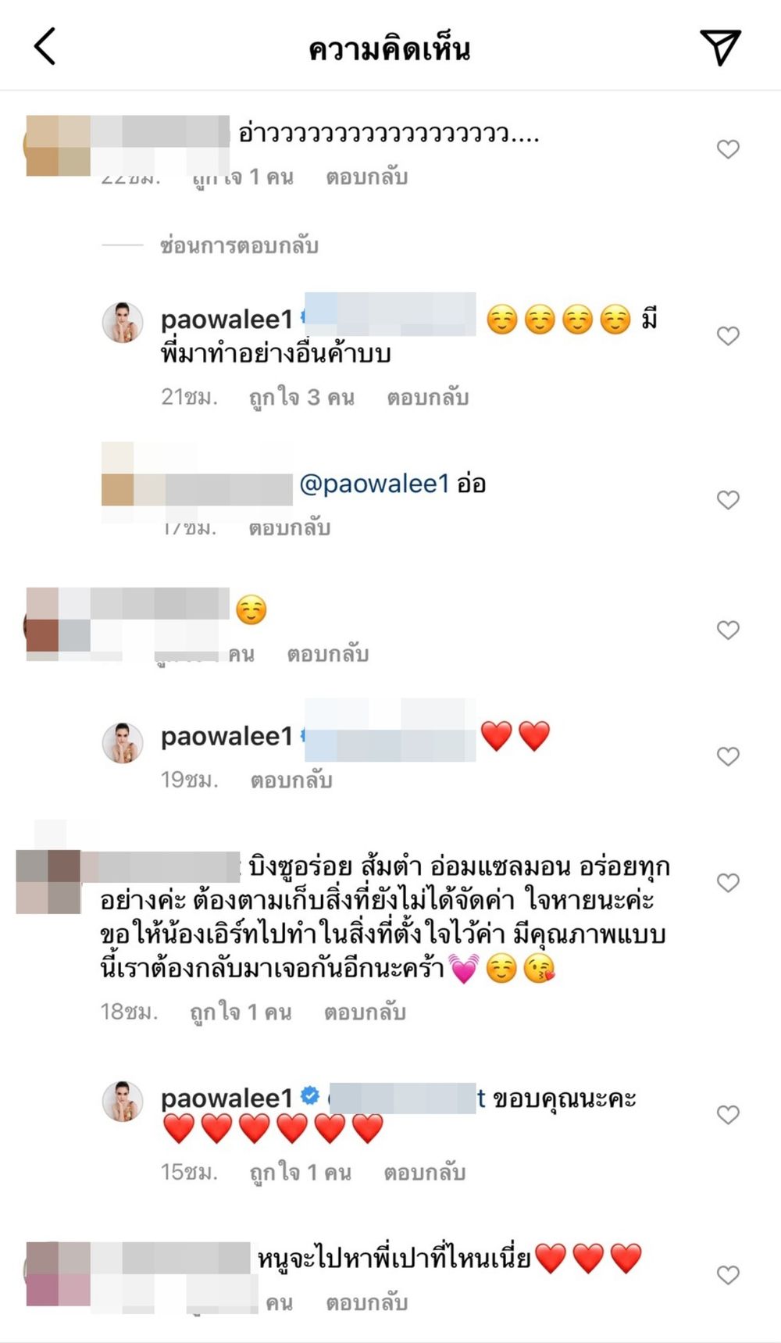Tap the heart beside the 'หนูจะไปหาพี่เปา' comment
Screen dimensions: 781x1343
(x=728, y=1275)
